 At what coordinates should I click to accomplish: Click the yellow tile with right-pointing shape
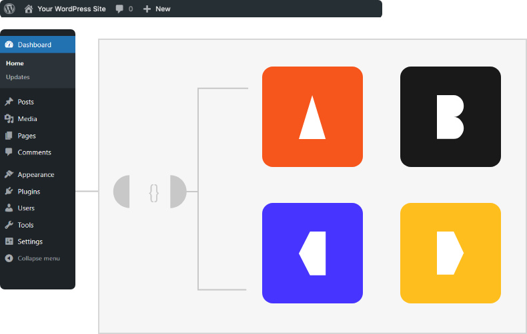pyautogui.click(x=450, y=253)
